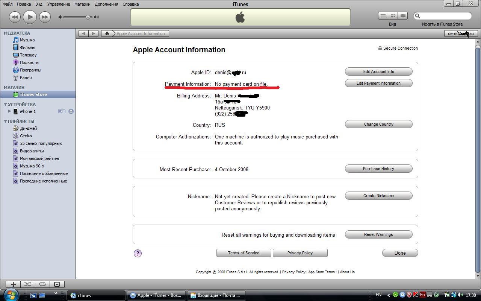481x301 pixels.
Task: Open the Управление menu
Action: tap(59, 4)
